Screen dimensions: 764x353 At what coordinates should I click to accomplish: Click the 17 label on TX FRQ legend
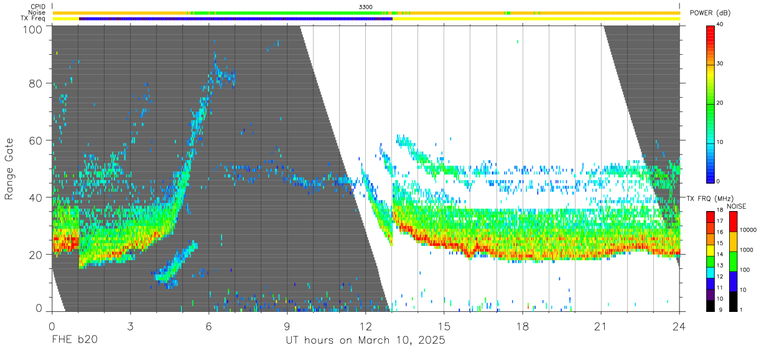720,221
